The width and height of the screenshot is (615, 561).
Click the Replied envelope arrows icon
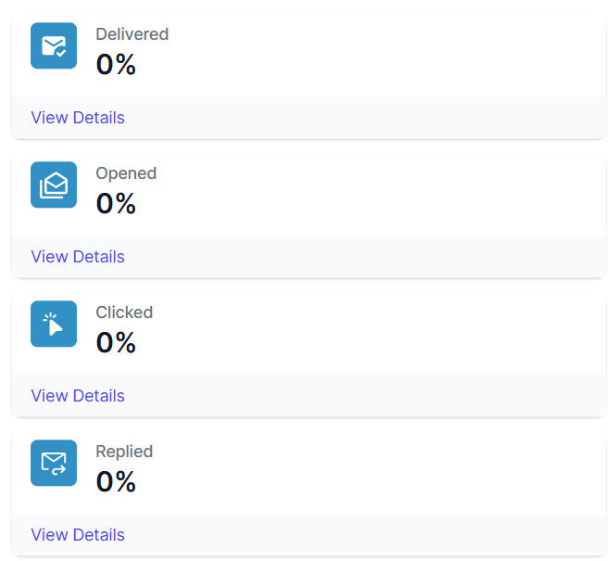(x=54, y=463)
